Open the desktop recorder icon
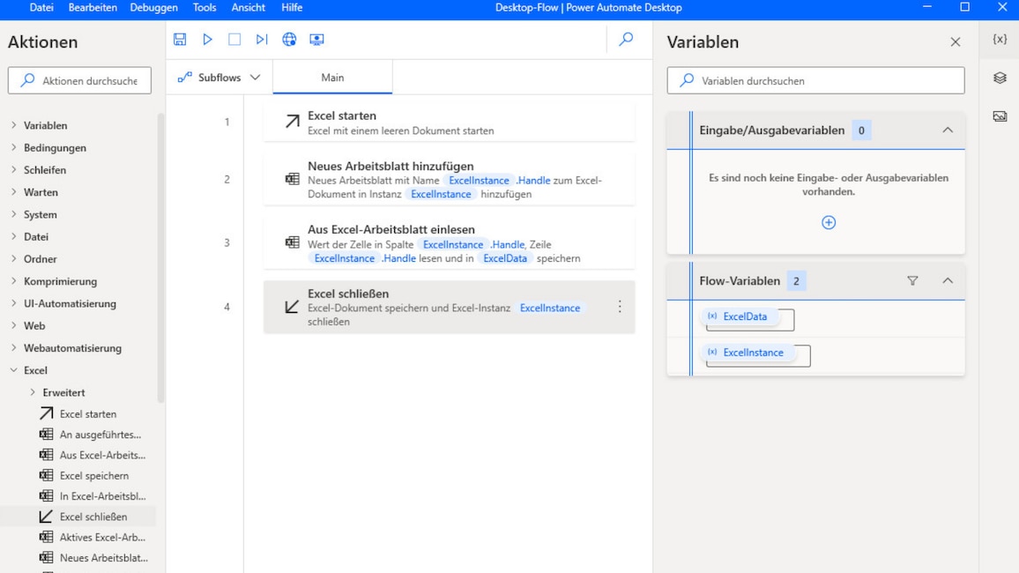1019x573 pixels. click(x=316, y=39)
